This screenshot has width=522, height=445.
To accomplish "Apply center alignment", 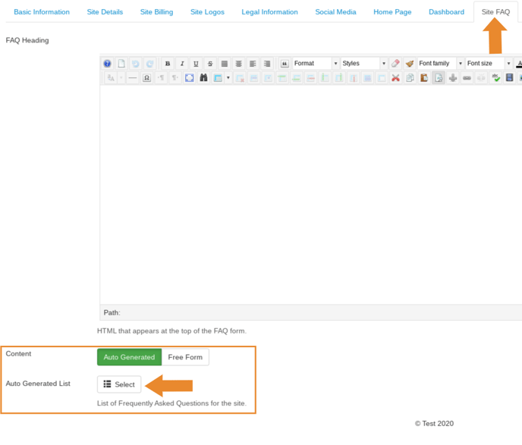I will (x=239, y=64).
